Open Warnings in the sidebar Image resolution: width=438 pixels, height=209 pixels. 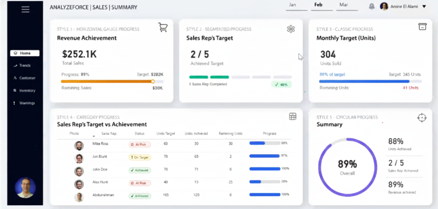tap(25, 103)
